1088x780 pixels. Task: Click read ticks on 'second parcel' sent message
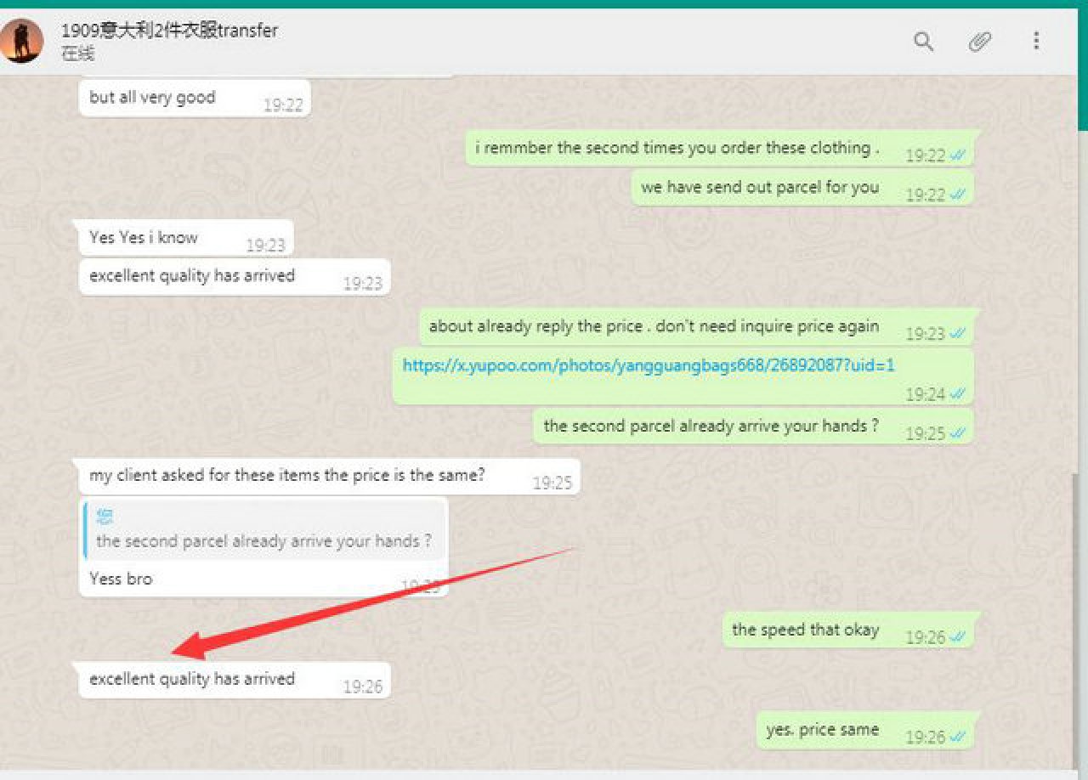(x=958, y=433)
